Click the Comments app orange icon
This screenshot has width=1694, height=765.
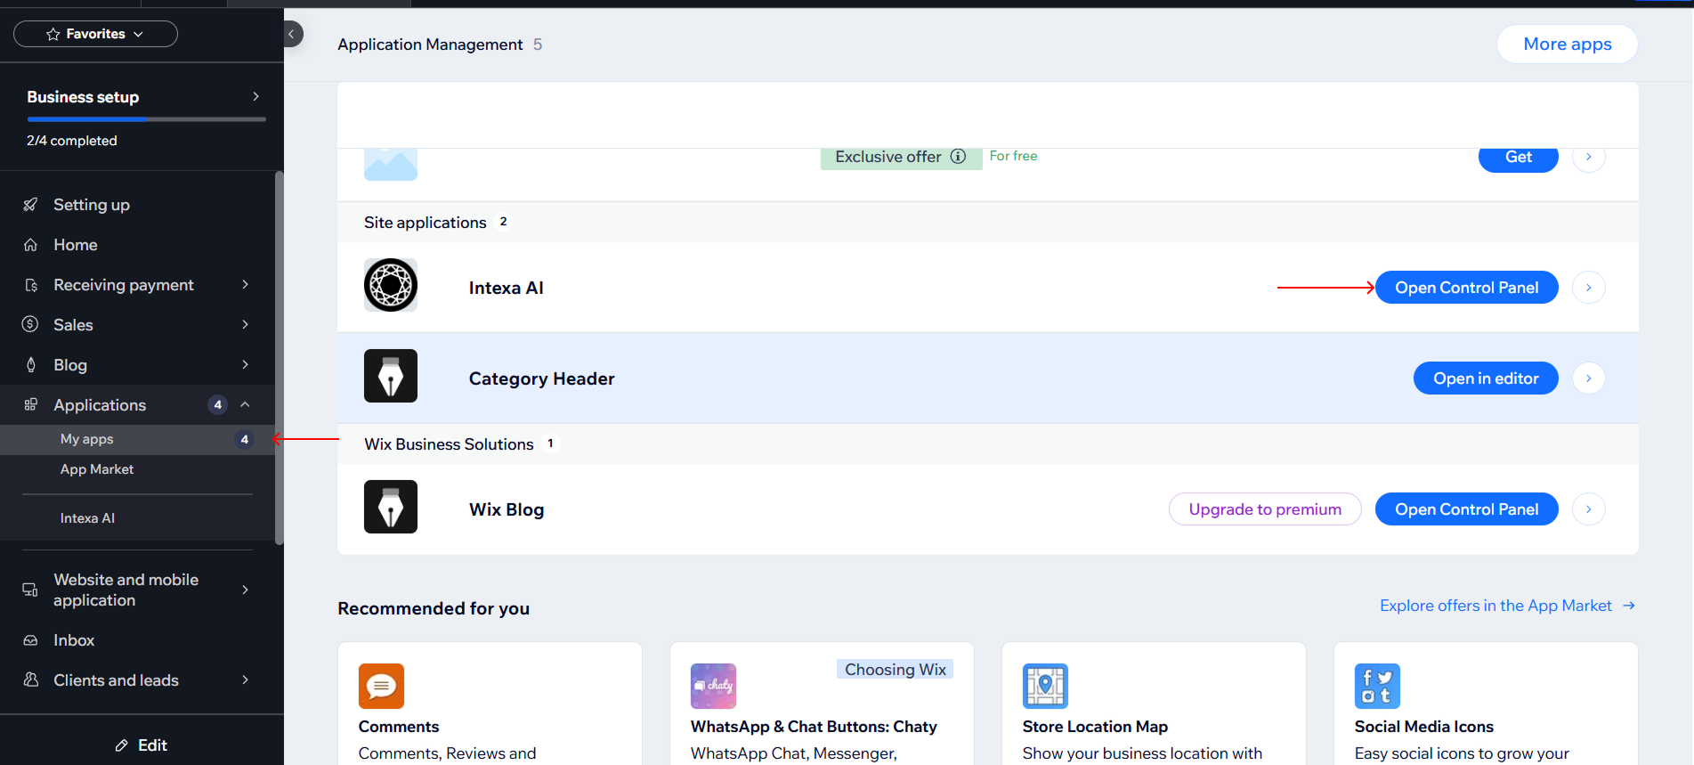[x=381, y=686]
